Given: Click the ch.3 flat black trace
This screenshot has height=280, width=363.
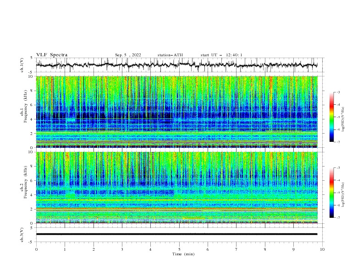Looking at the screenshot, I should coord(176,234).
